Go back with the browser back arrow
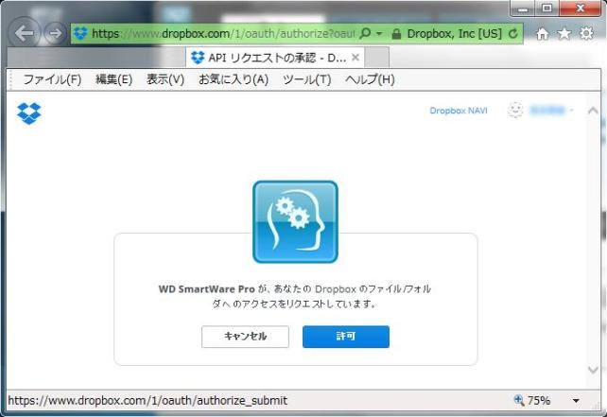 pyautogui.click(x=24, y=33)
